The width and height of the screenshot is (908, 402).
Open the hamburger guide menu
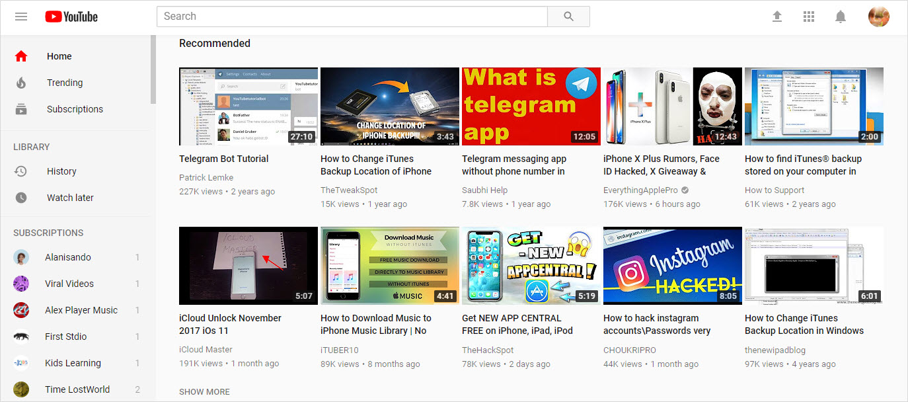21,17
